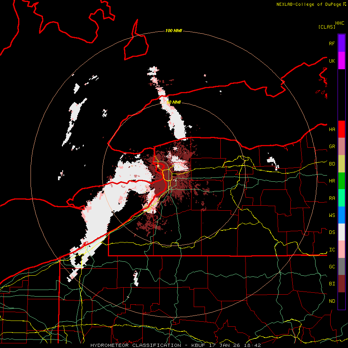Click the BD legend label
This screenshot has width=348, height=348.
pos(332,164)
